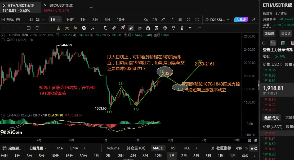294x160 pixels.
Task: Open more drawing tools ellipsis
Action: pyautogui.click(x=45, y=28)
